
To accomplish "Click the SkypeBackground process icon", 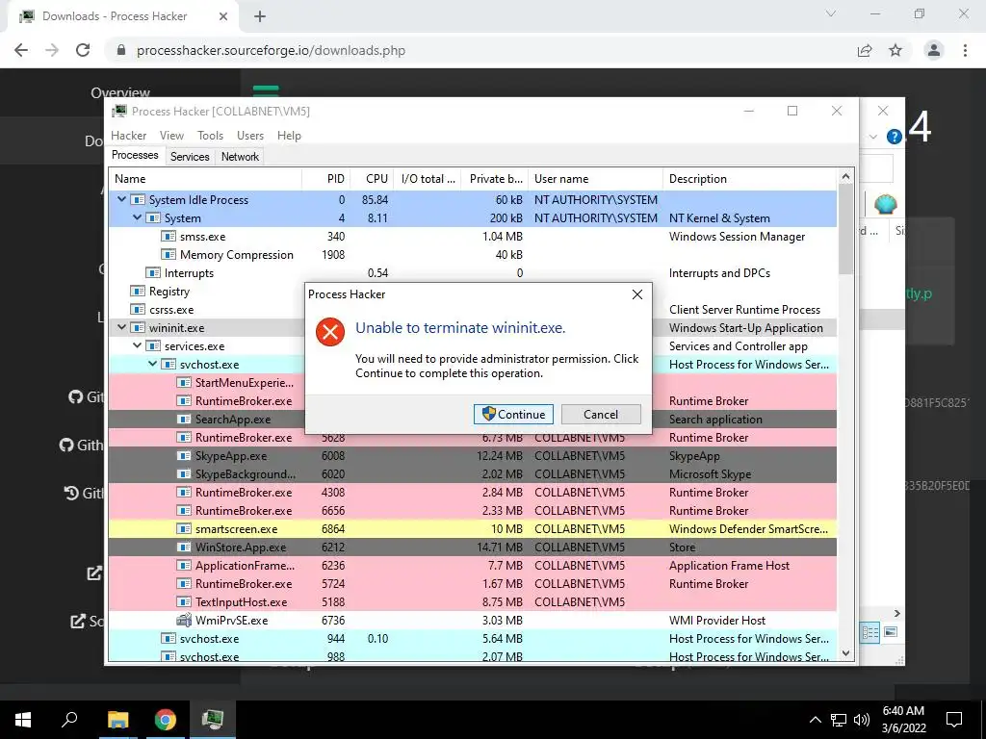I will (184, 473).
